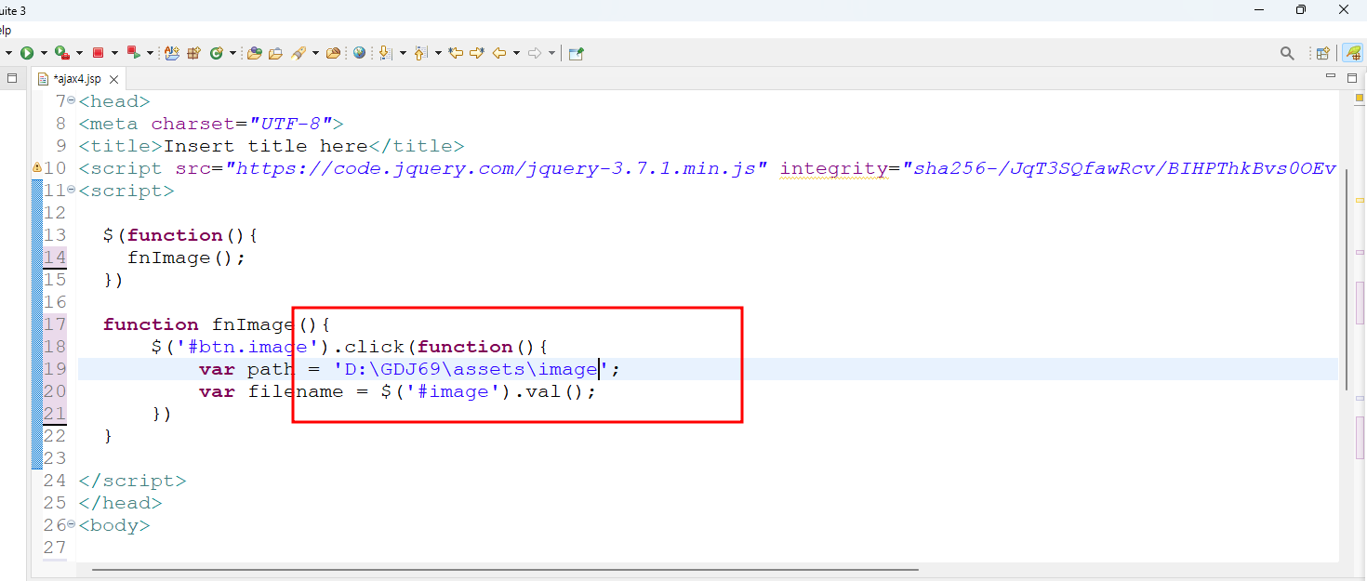Image resolution: width=1367 pixels, height=581 pixels.
Task: Click the 'fnImage();' call on line 14
Action: (187, 257)
